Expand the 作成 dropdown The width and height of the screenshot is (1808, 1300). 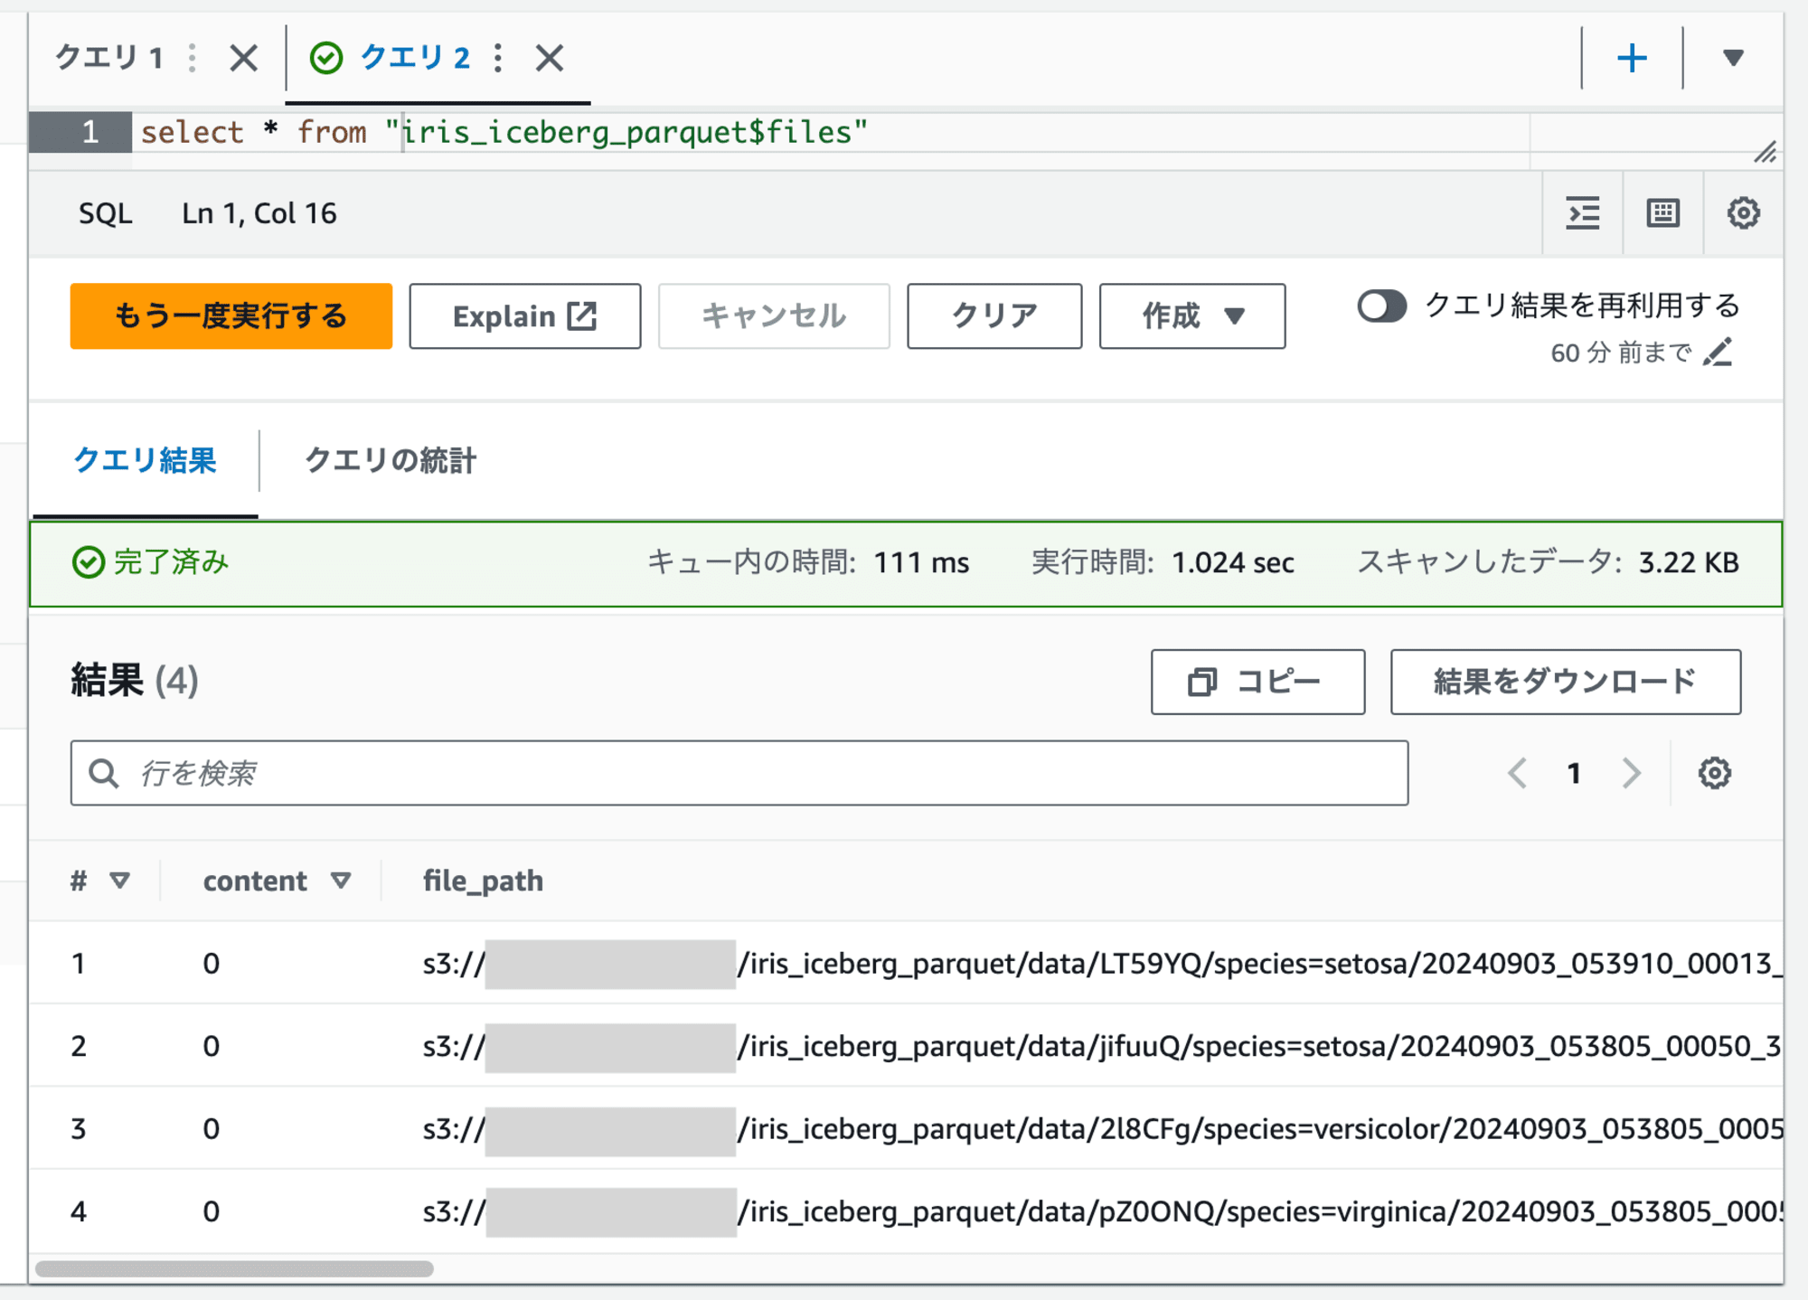[x=1192, y=316]
